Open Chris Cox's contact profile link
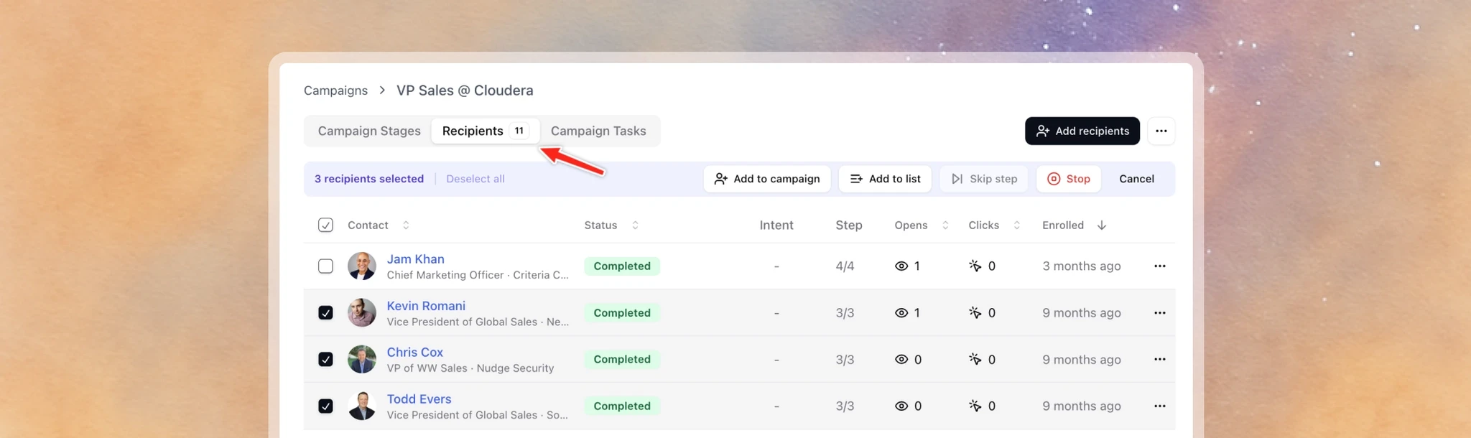 pyautogui.click(x=414, y=353)
